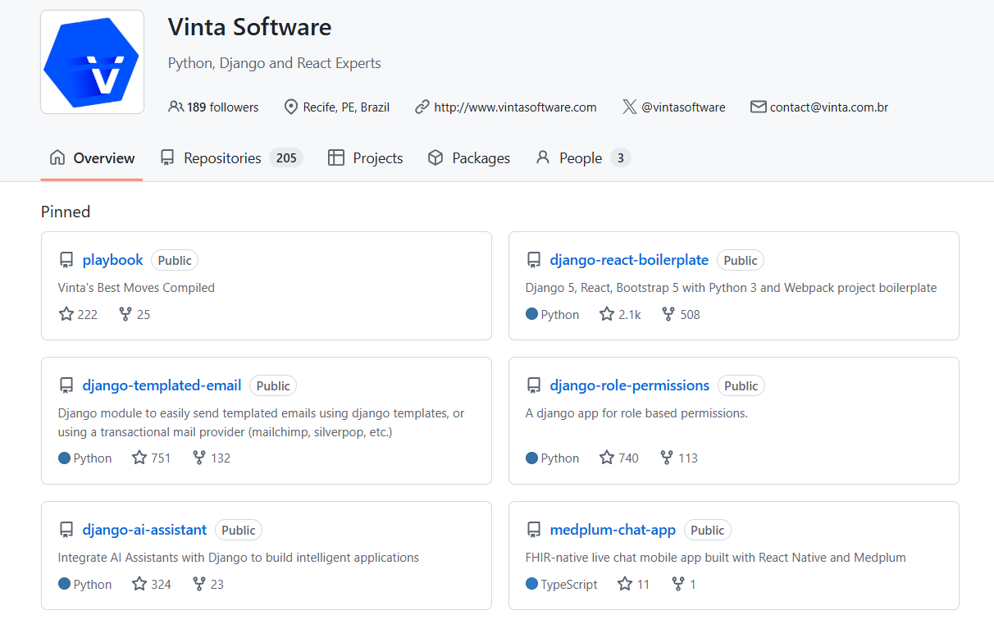Click the repo icon beside django-role-permissions
Screen dimensions: 994x629
534,386
